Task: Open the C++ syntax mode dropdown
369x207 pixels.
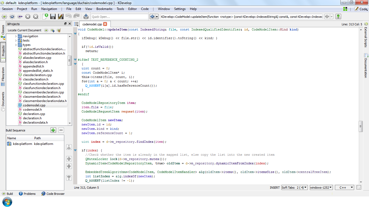Action: [344, 187]
